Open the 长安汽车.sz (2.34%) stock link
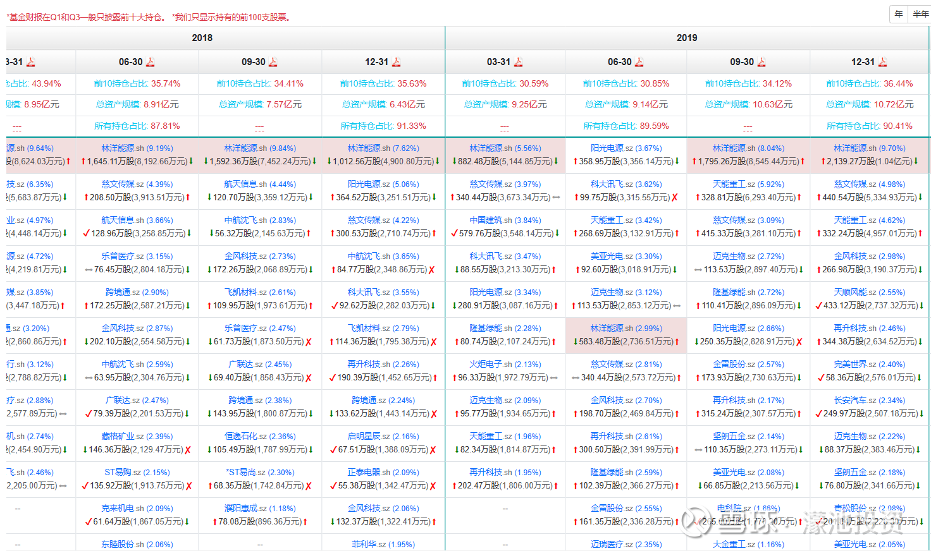 (x=870, y=401)
